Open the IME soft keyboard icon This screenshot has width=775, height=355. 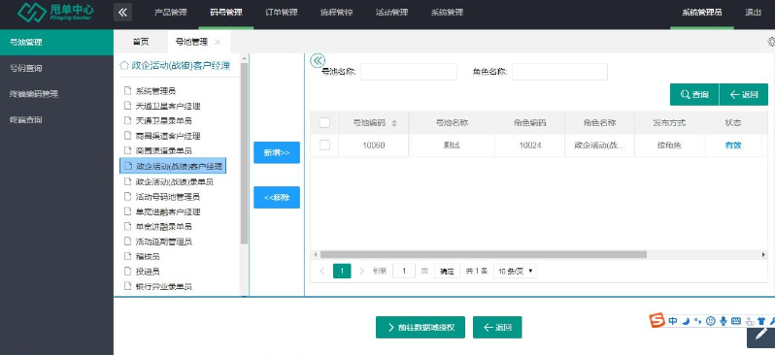coord(736,321)
